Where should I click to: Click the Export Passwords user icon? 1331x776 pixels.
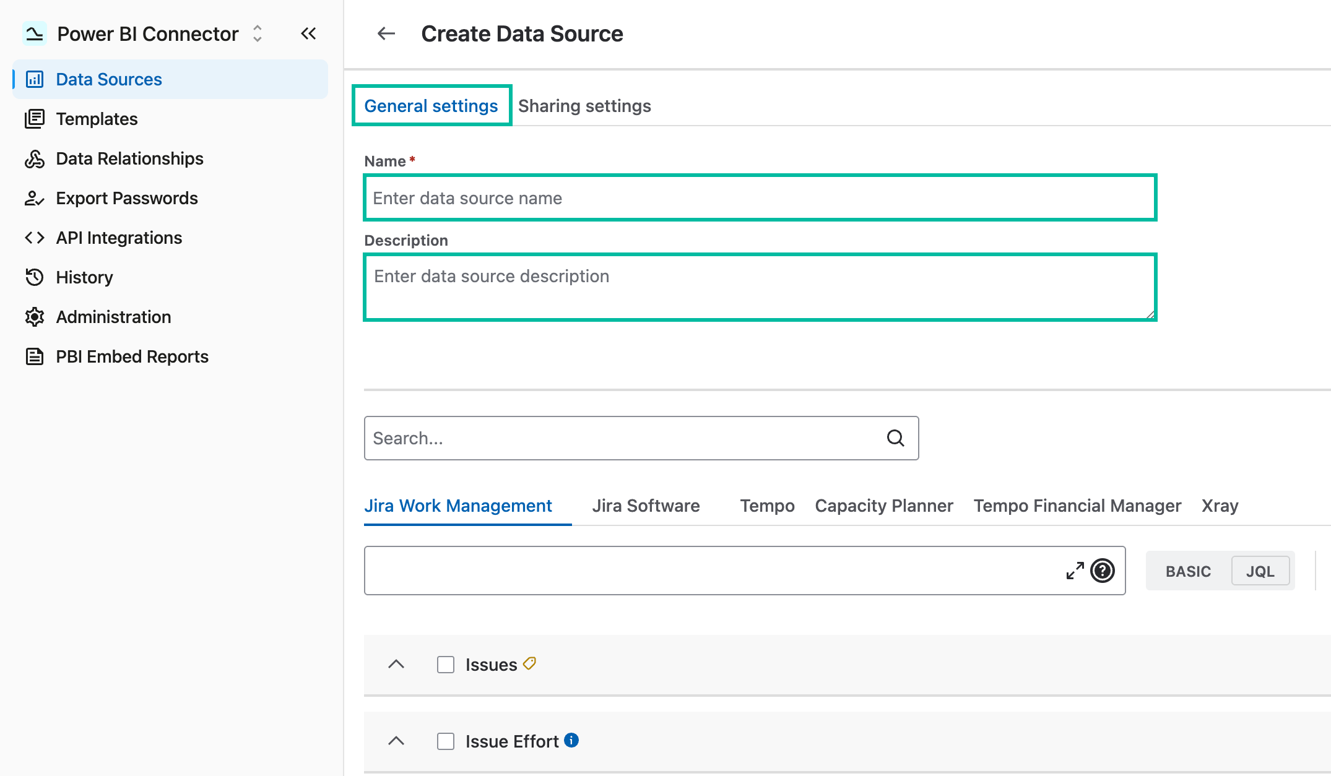[x=35, y=198]
